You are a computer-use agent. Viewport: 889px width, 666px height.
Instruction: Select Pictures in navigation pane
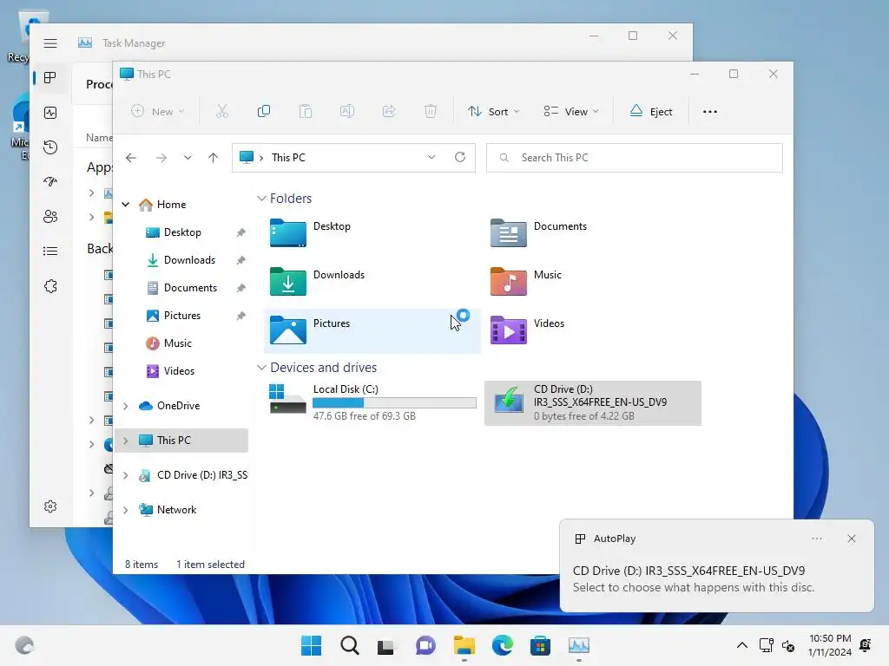[182, 316]
